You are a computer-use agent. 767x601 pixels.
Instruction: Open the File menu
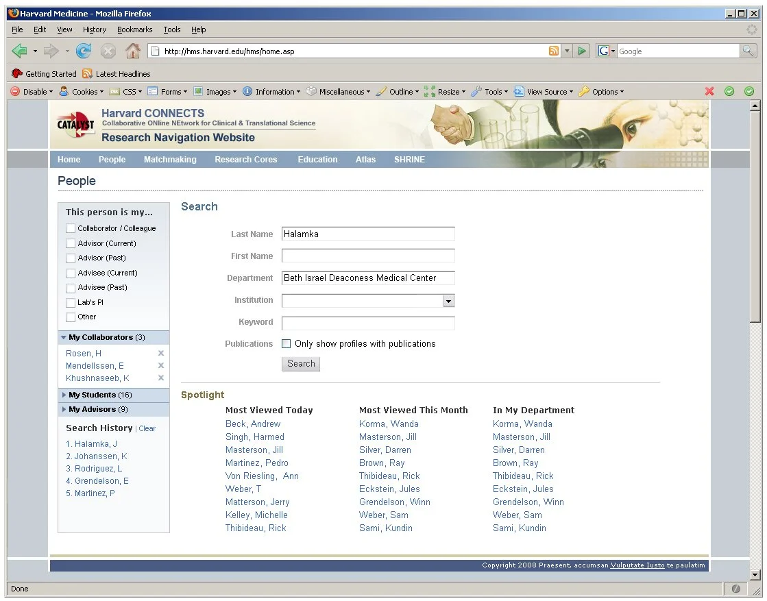(17, 29)
